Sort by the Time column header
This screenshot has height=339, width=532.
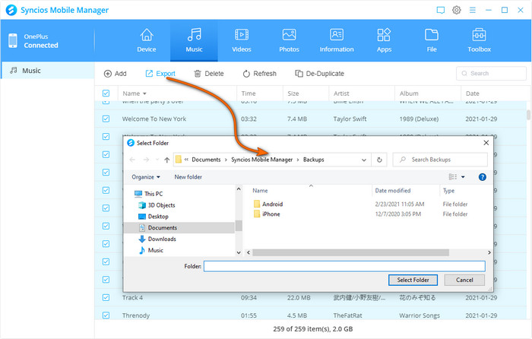(249, 93)
